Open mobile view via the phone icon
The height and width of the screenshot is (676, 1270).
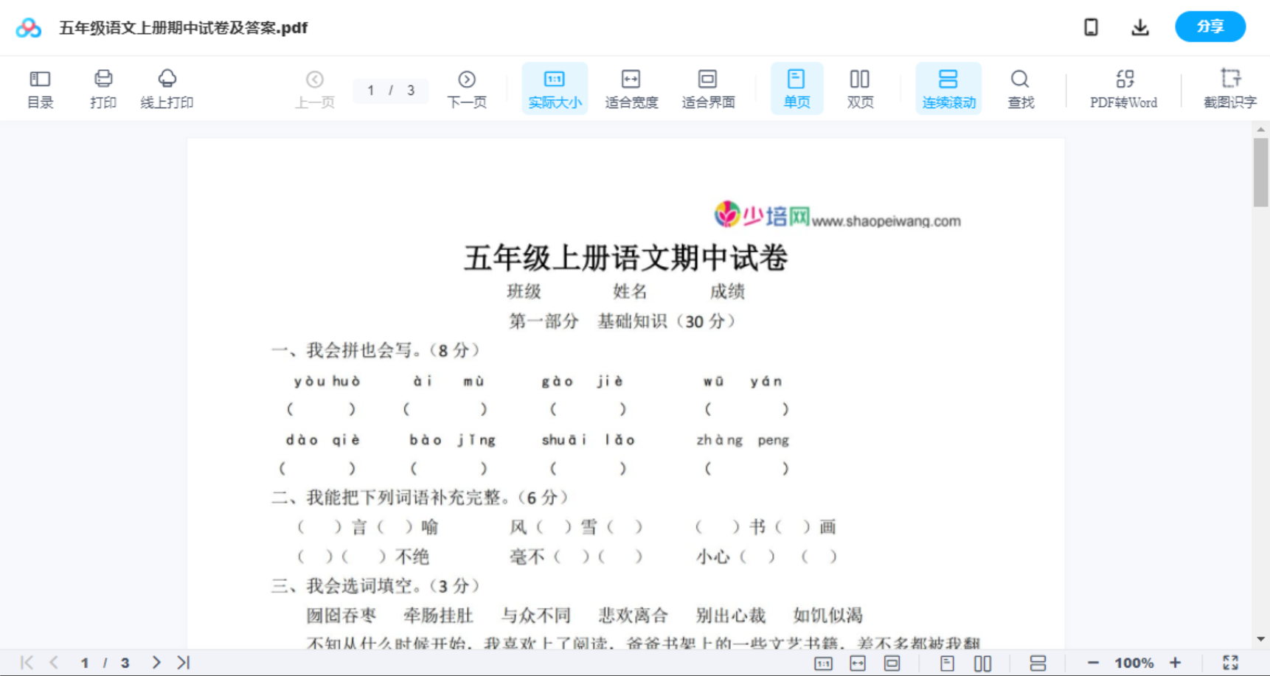1091,27
